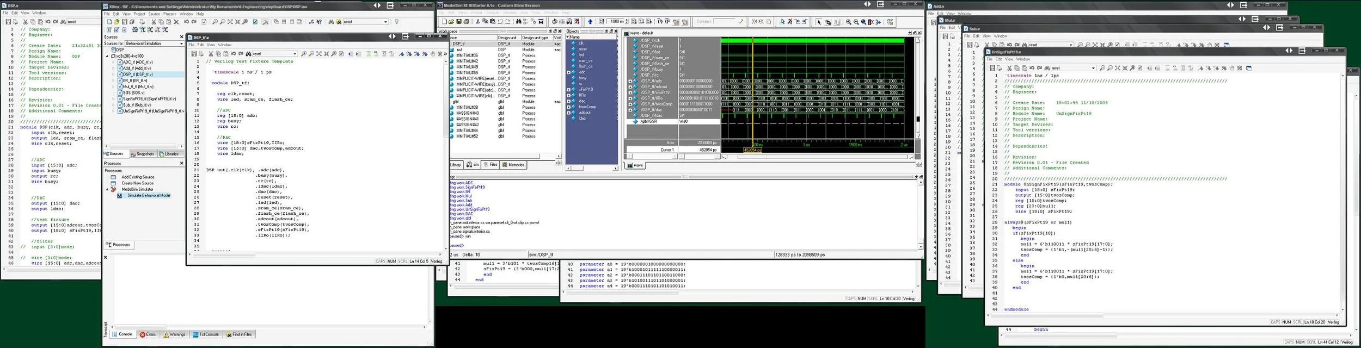Click the light bulb icon in Xilinx ISE toolbar

coord(396,22)
